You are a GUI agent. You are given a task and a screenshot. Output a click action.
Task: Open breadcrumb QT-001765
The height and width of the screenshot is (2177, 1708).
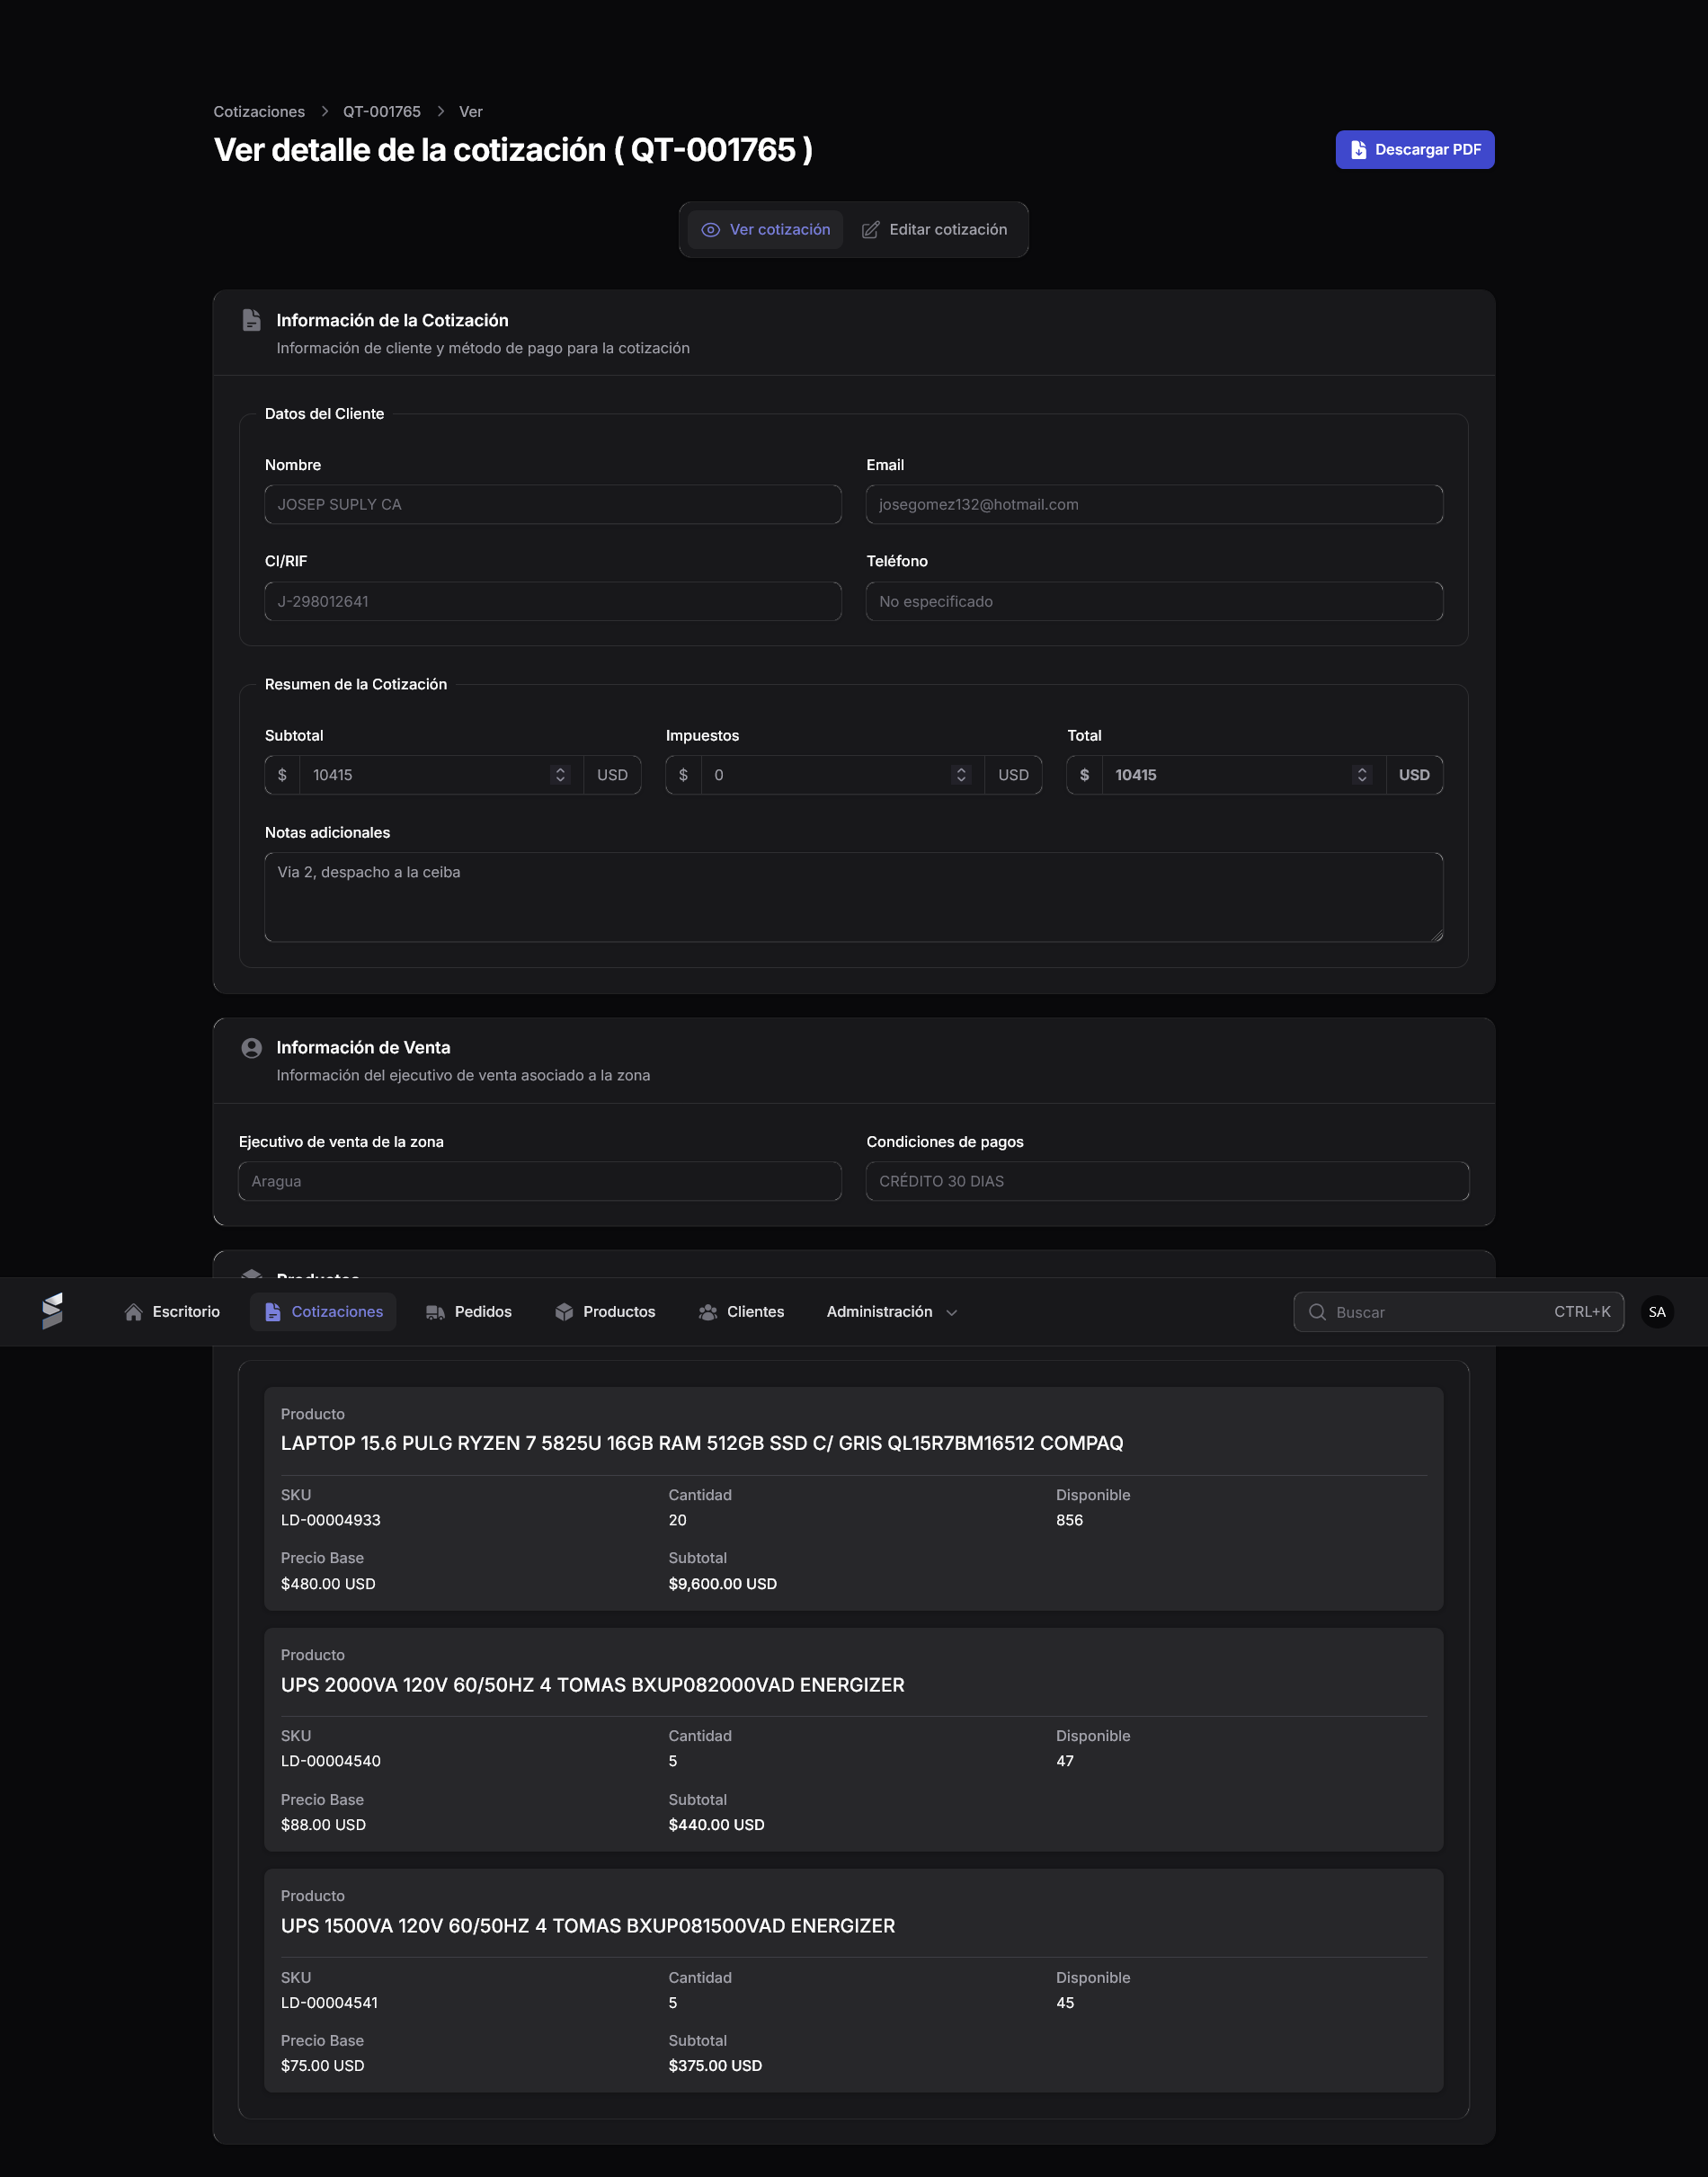click(381, 111)
